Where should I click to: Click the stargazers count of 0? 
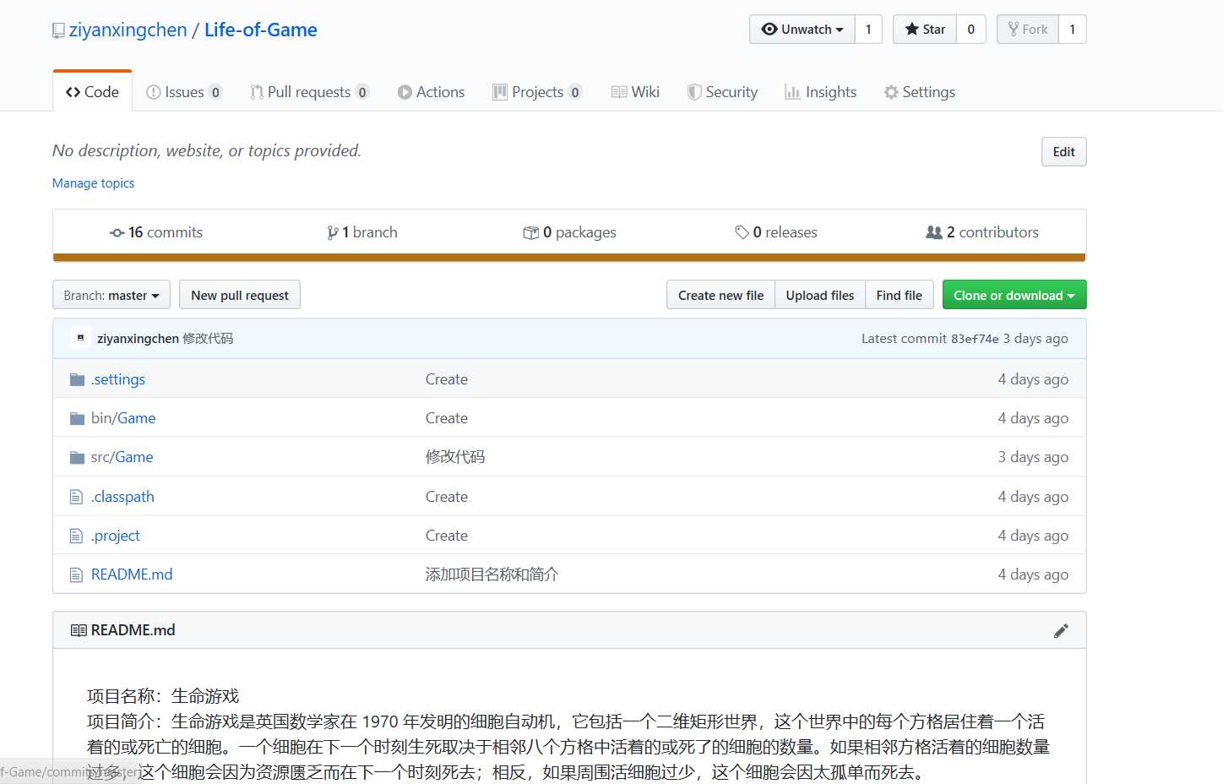[971, 30]
